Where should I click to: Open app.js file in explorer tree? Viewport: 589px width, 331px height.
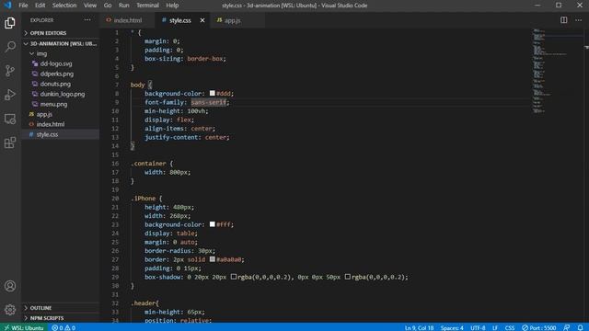(x=44, y=114)
